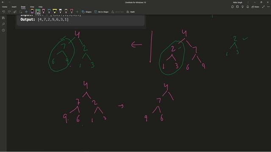Open the Shapes gallery
Screen dimensions: 271x152
coord(86,12)
